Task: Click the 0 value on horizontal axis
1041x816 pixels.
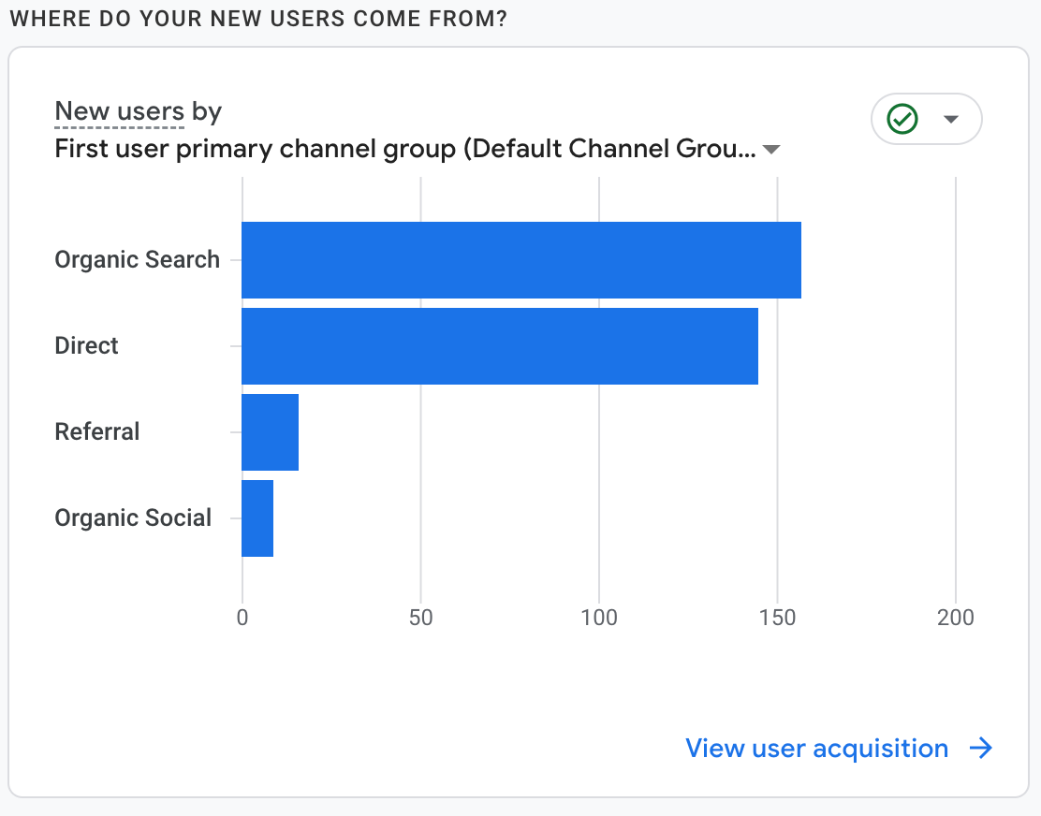Action: tap(242, 618)
